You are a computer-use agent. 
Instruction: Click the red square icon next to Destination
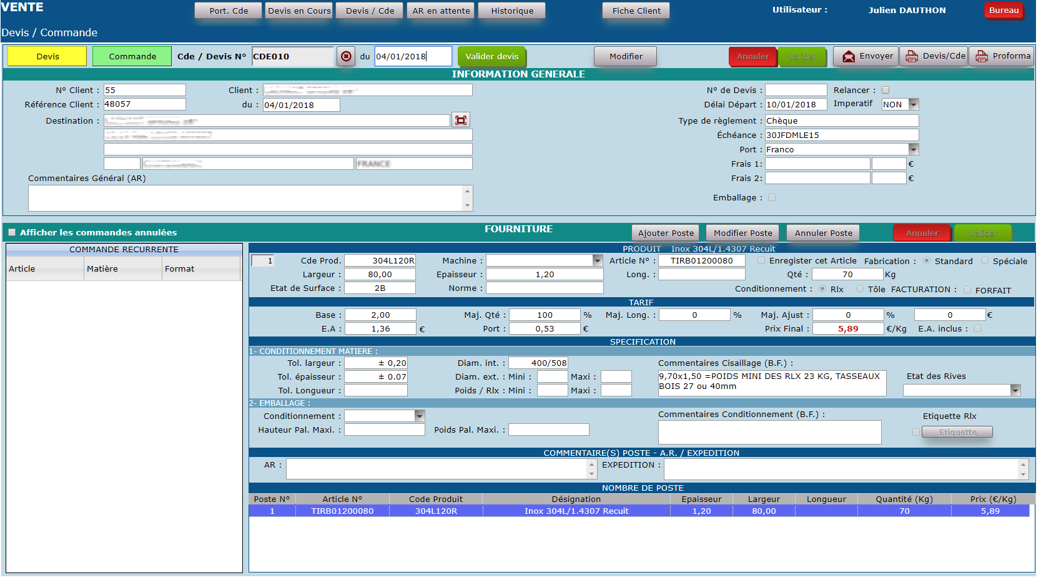(x=461, y=120)
